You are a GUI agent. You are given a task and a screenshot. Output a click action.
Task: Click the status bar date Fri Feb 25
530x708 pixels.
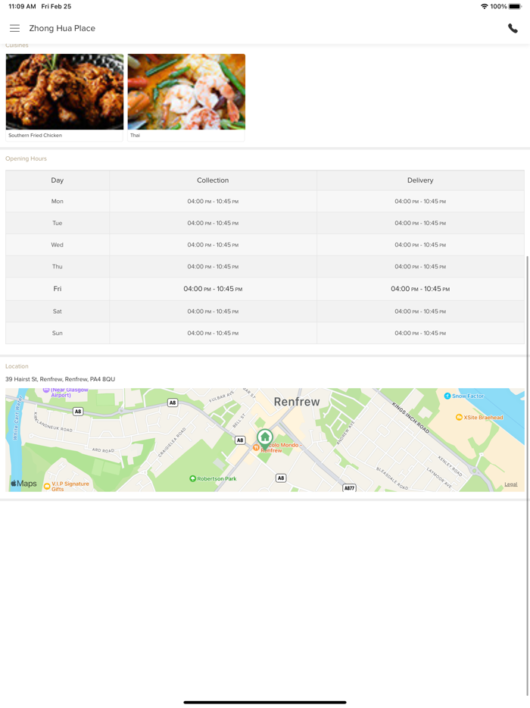(56, 6)
